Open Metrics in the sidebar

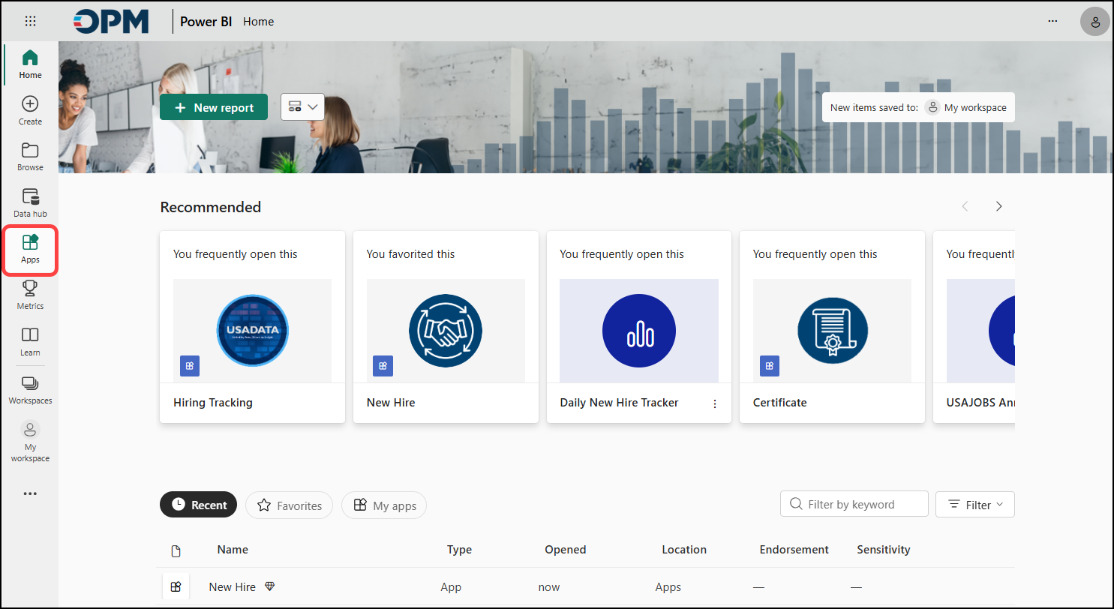point(30,295)
